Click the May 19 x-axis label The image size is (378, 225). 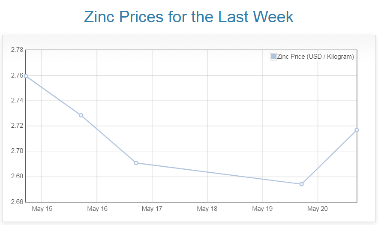click(x=262, y=209)
